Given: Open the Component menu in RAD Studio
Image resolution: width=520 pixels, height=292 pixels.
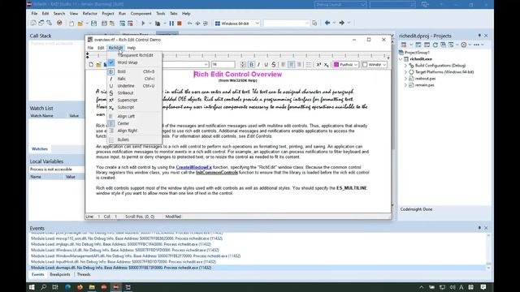Looking at the screenshot, I should [x=141, y=14].
